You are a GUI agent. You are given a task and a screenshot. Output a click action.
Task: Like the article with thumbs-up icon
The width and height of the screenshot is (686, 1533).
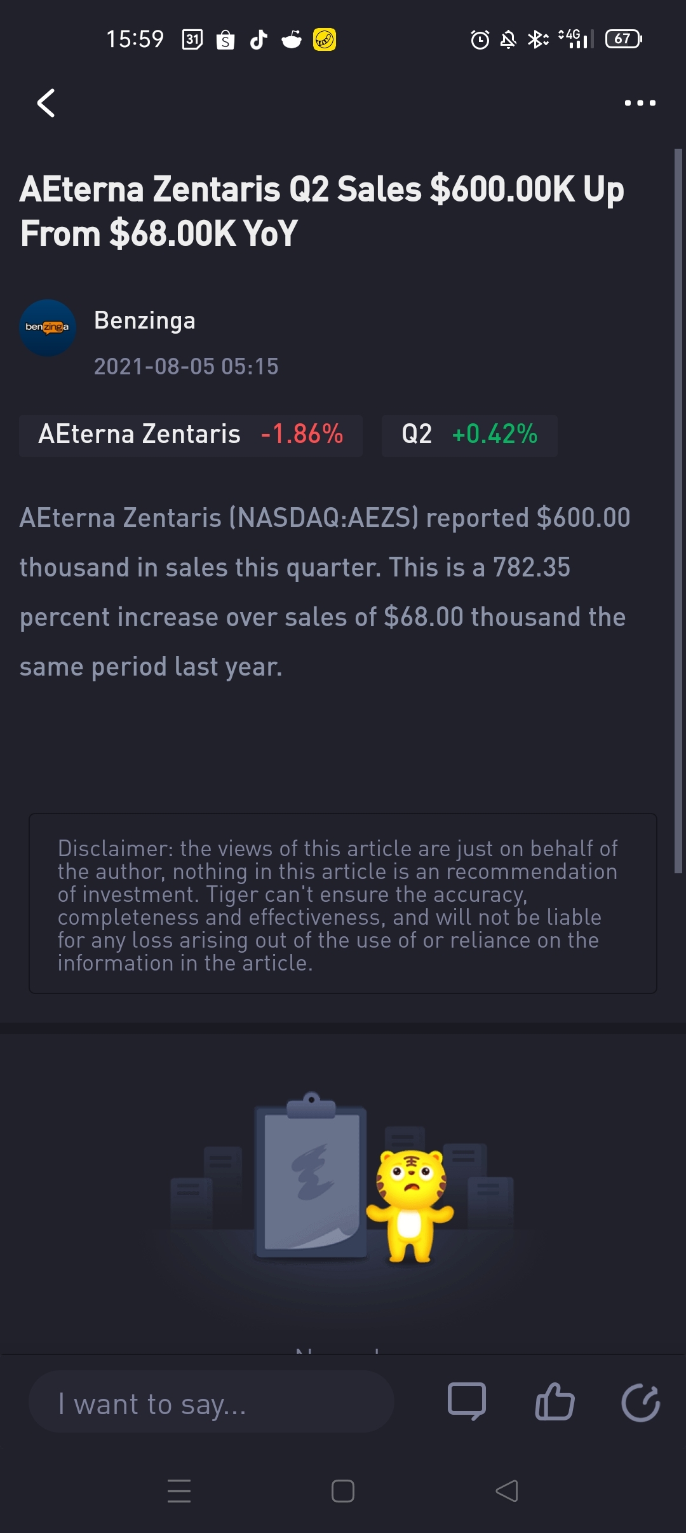[x=555, y=1401]
